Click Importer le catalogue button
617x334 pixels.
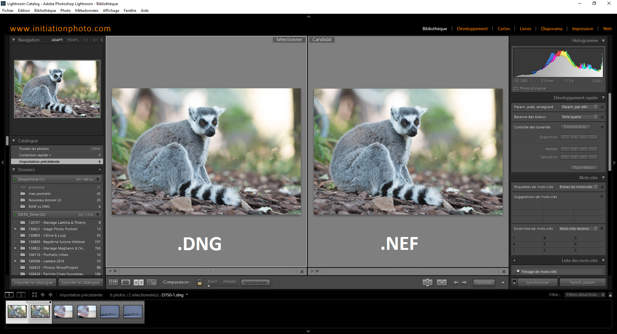[33, 282]
